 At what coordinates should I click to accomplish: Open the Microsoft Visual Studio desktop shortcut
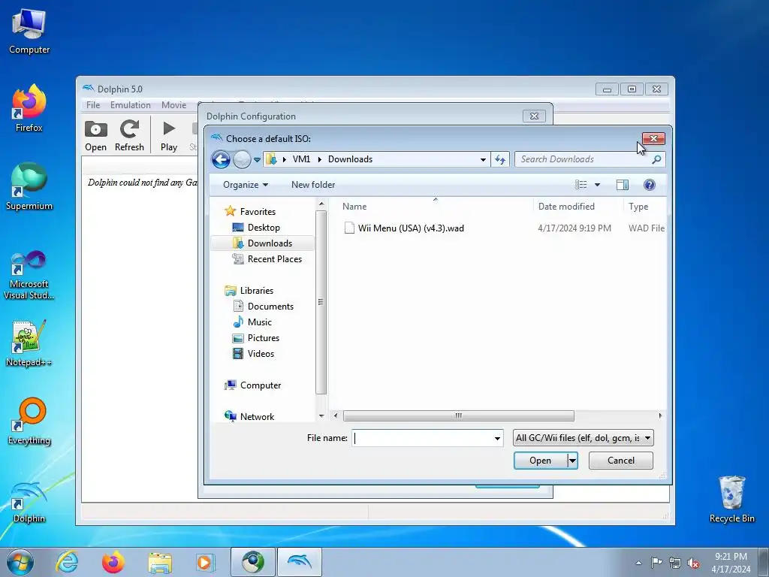pos(29,275)
